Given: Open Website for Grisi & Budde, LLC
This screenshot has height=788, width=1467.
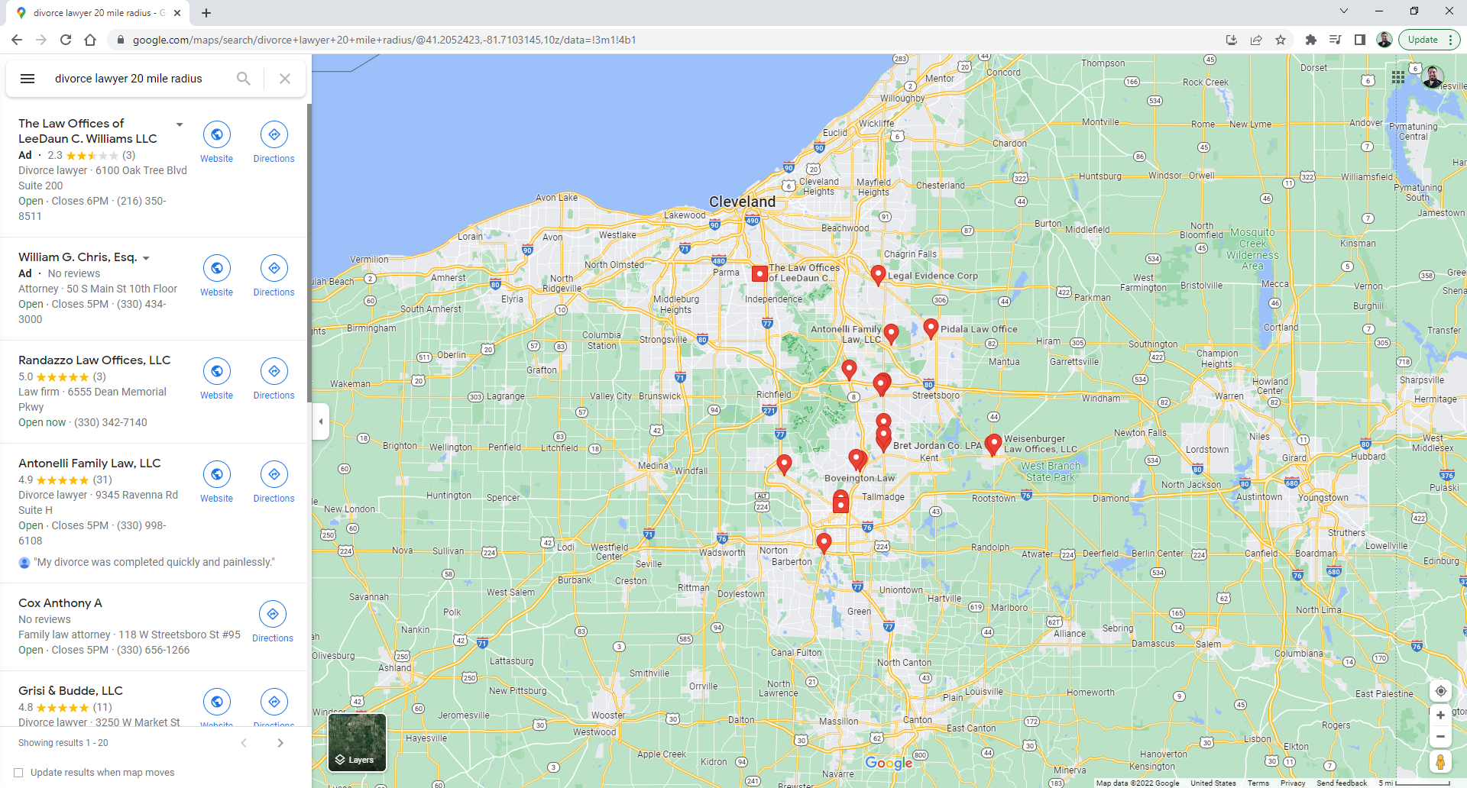Looking at the screenshot, I should [x=217, y=706].
